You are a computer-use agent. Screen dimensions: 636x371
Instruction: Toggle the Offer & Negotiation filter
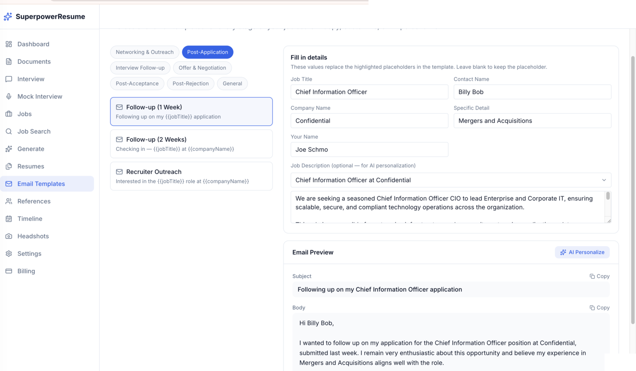coord(202,67)
